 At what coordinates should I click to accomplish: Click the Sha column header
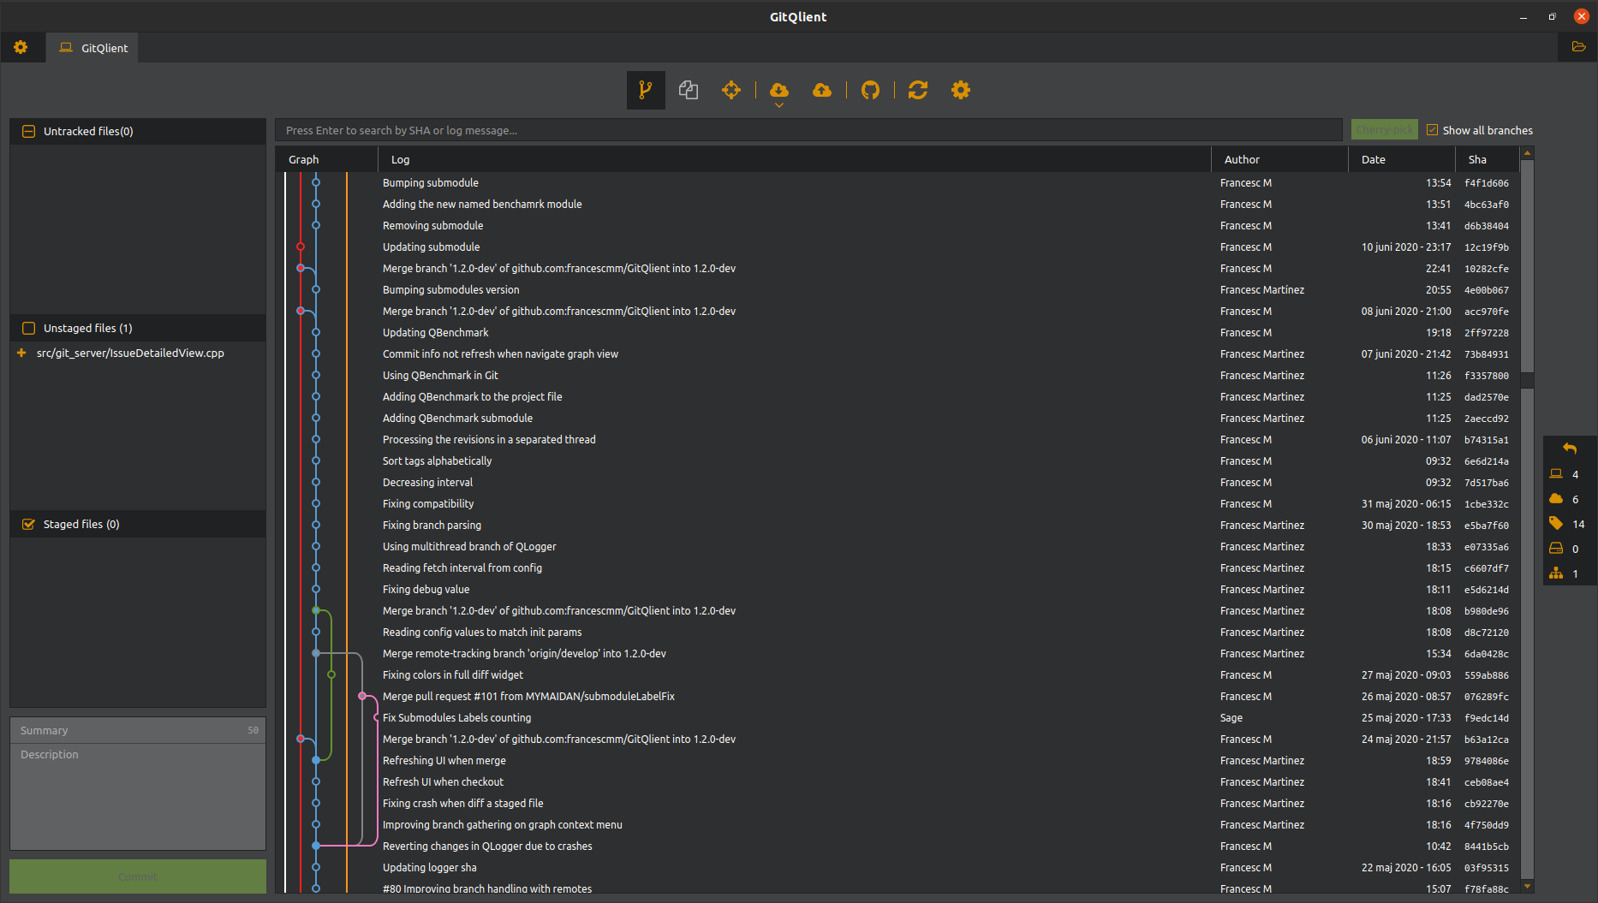coord(1488,159)
